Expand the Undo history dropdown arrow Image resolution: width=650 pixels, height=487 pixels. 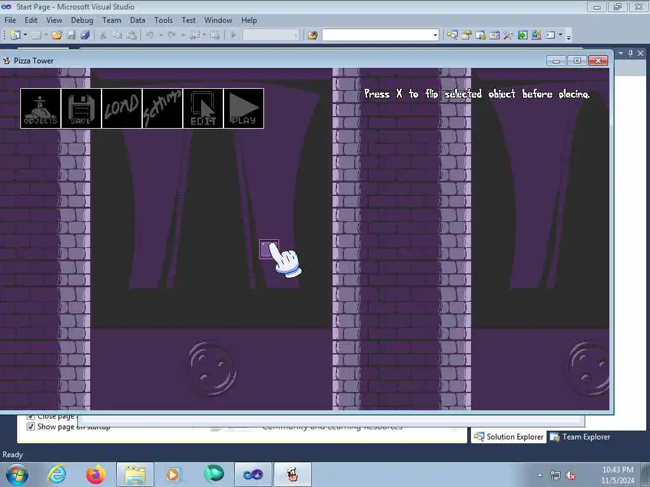(161, 36)
